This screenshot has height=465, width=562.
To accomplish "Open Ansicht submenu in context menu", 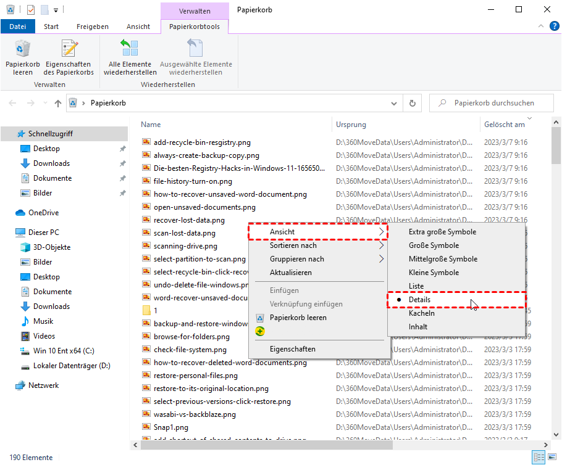I will point(319,232).
